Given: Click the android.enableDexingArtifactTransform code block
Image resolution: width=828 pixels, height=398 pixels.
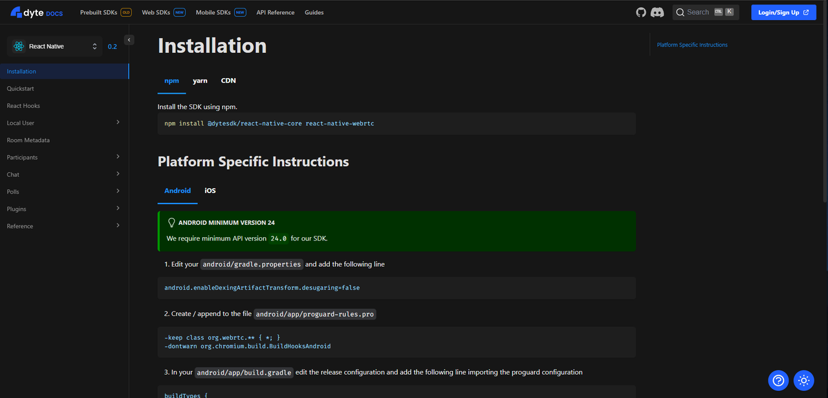Looking at the screenshot, I should pos(397,288).
